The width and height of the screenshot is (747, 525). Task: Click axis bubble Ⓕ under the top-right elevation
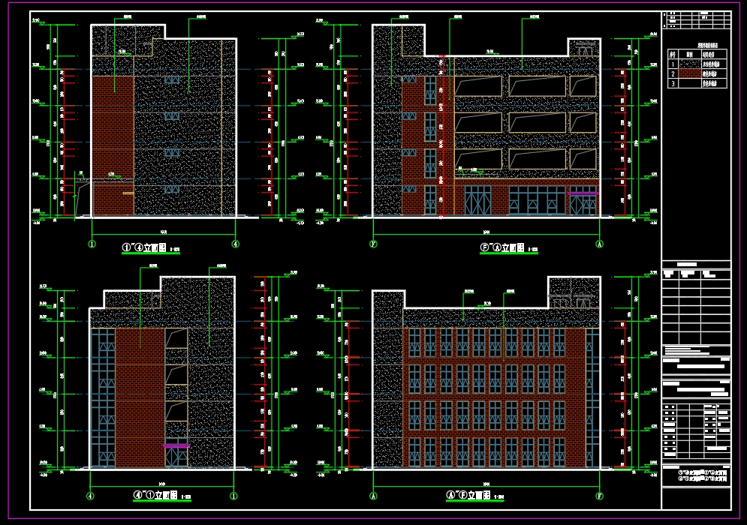tap(373, 244)
